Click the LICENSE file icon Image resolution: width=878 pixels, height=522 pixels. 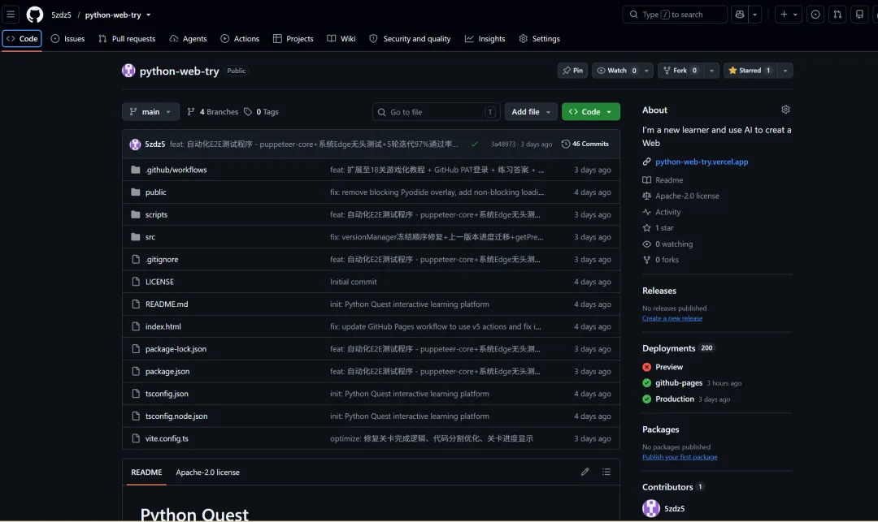pos(136,282)
